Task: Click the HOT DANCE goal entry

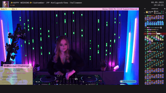Action: [17, 80]
